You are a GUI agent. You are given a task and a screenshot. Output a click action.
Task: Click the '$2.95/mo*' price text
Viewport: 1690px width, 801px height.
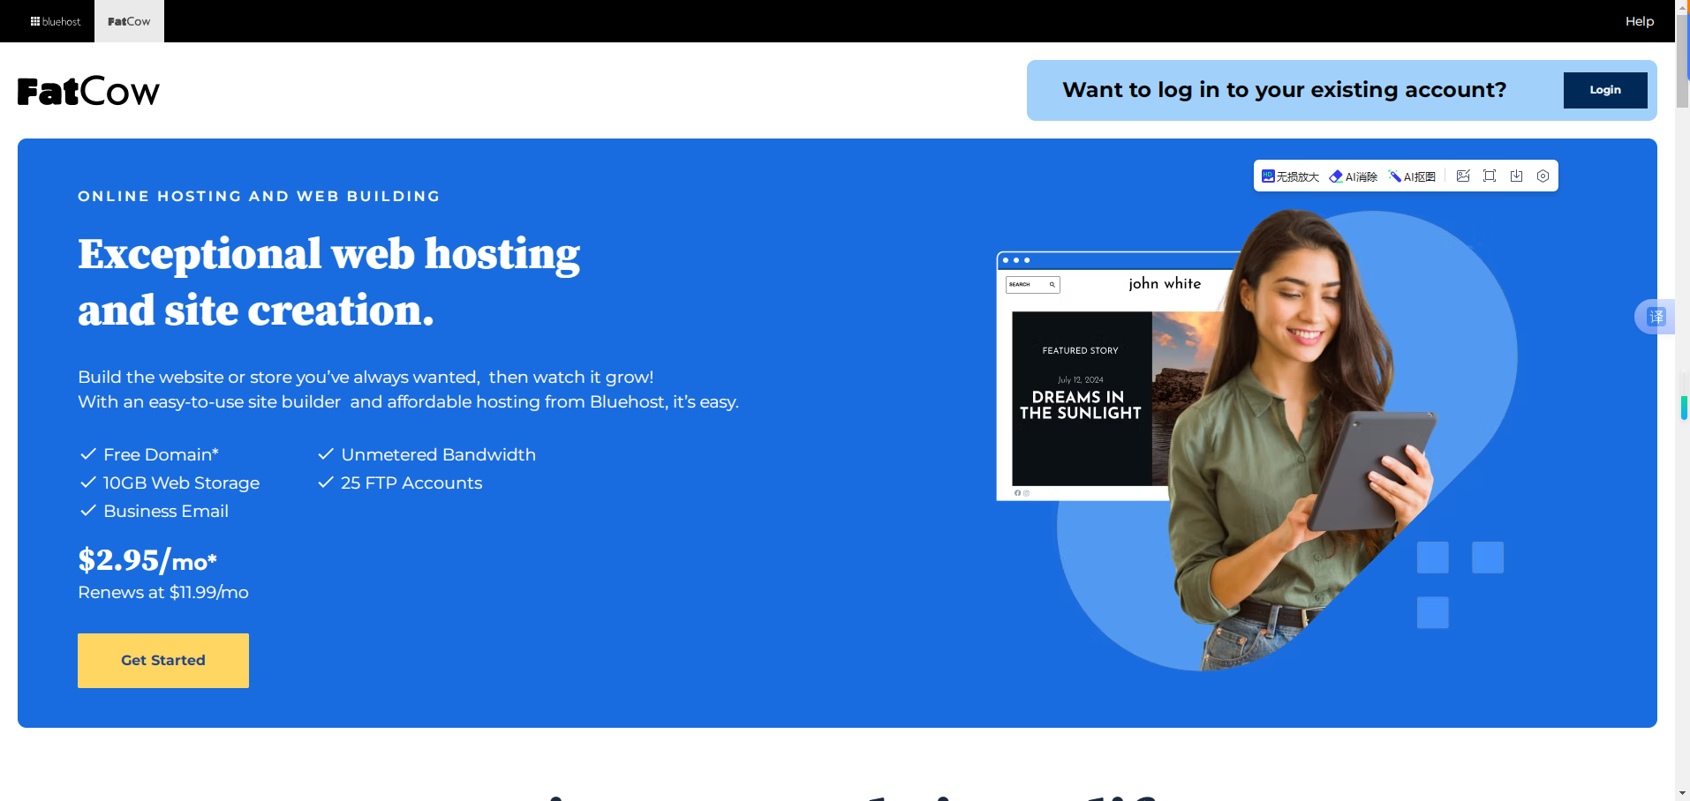pos(147,560)
